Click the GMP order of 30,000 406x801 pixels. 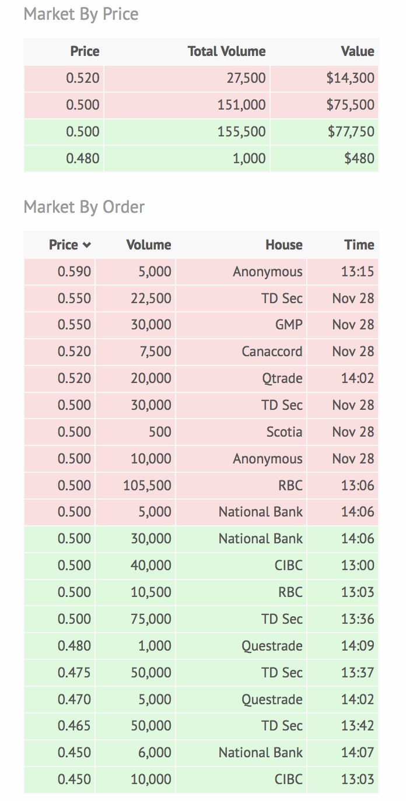coord(201,325)
